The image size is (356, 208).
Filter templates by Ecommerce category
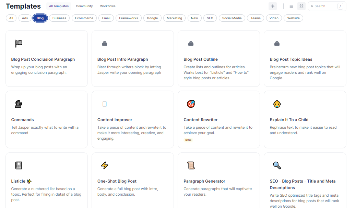[84, 18]
